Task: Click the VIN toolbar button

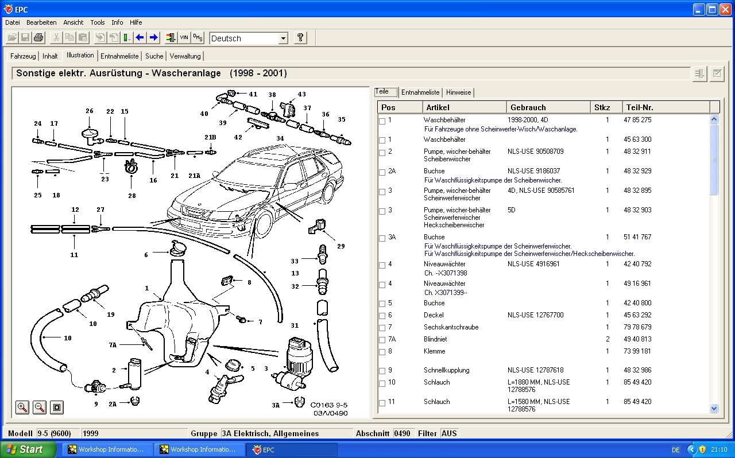Action: click(184, 38)
